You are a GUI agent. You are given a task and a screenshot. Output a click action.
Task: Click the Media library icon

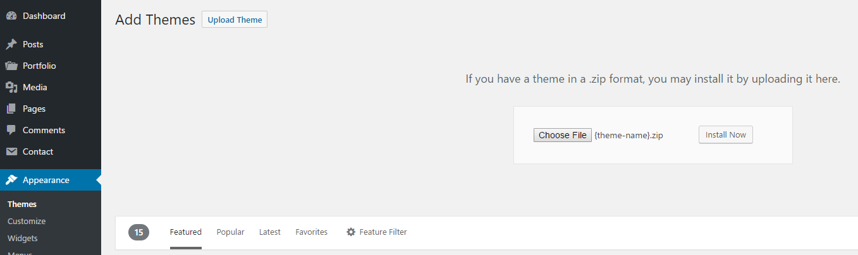[x=11, y=87]
